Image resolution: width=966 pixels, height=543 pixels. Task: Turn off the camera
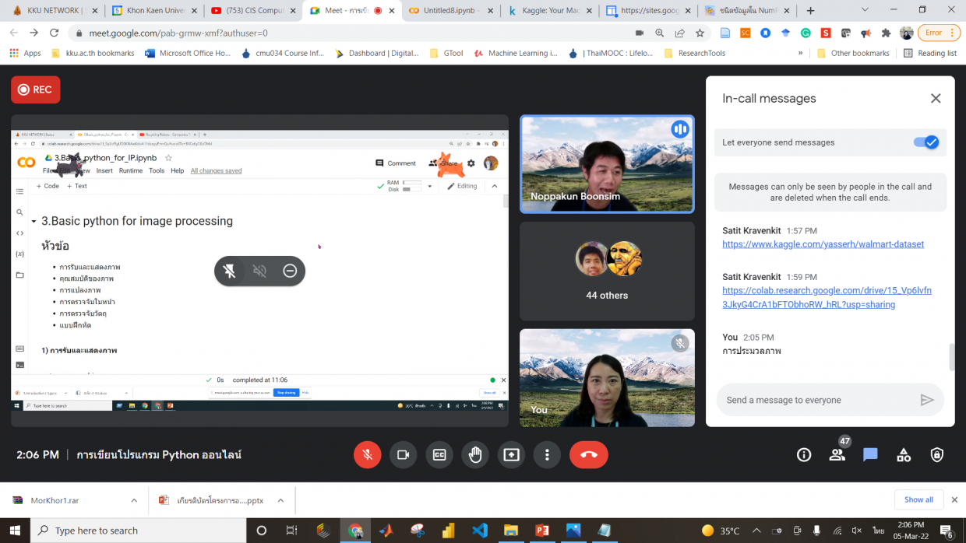(x=403, y=455)
